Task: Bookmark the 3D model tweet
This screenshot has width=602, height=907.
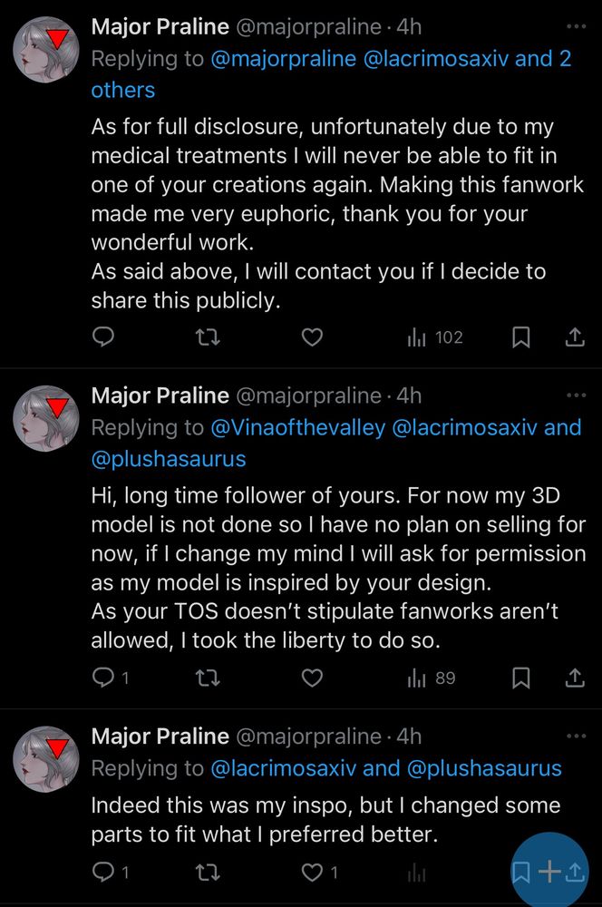Action: [521, 678]
